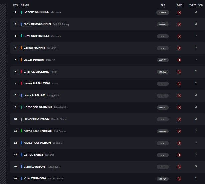
Task: Click the tyre icon for Yuki Tsunoda
Action: pos(179,179)
